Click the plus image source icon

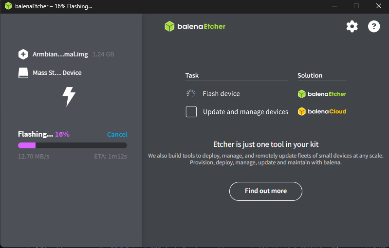pos(23,54)
